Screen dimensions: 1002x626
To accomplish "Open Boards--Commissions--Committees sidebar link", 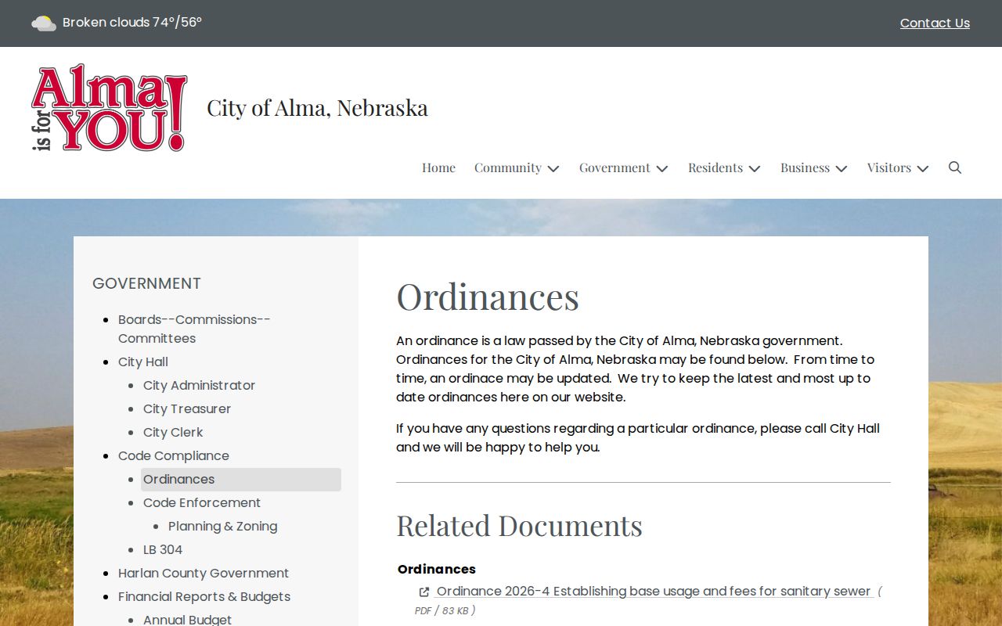I will (194, 329).
